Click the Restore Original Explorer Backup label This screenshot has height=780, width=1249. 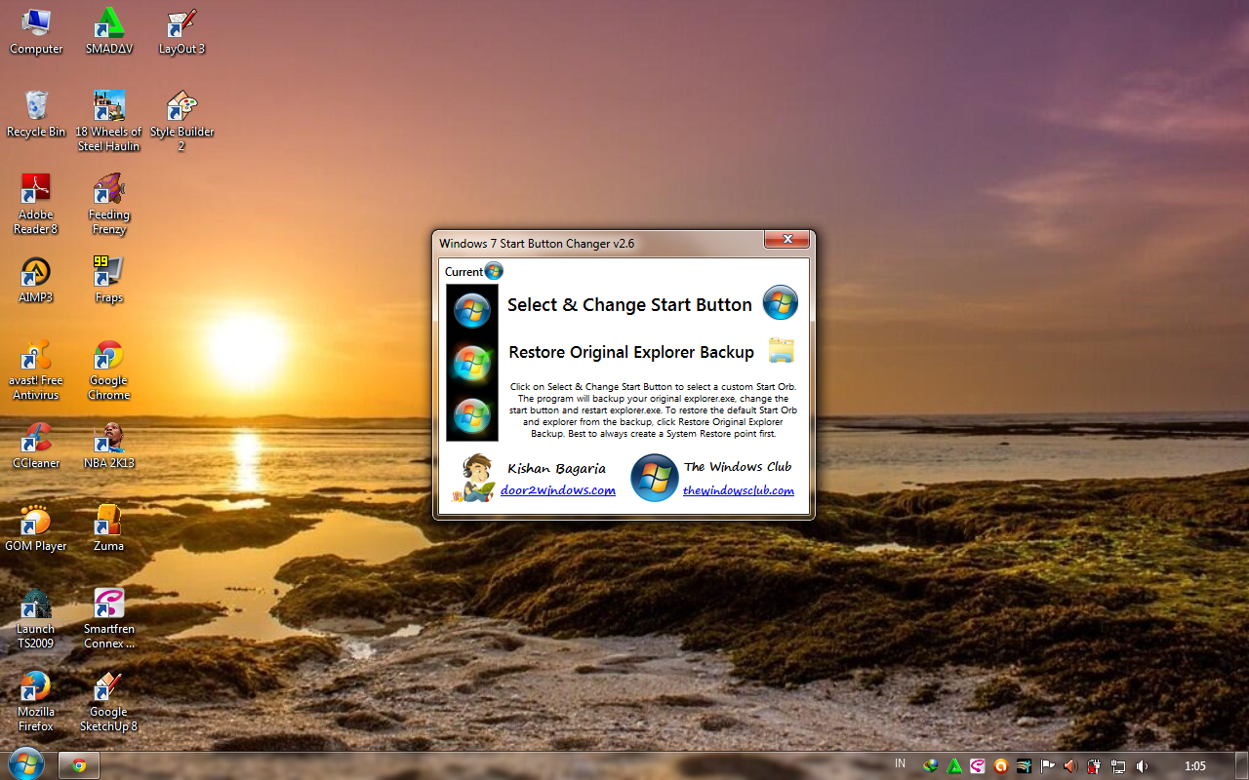coord(630,352)
